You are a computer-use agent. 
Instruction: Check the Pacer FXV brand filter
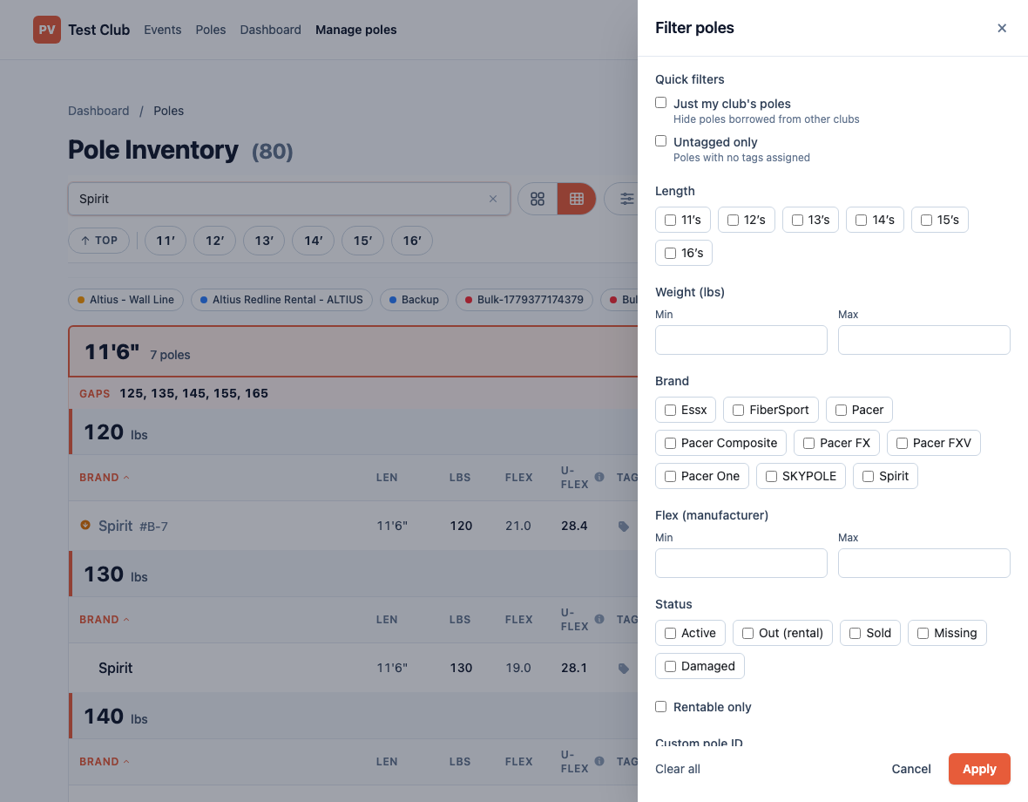pyautogui.click(x=903, y=444)
